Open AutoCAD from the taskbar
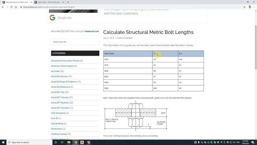 click(82, 142)
